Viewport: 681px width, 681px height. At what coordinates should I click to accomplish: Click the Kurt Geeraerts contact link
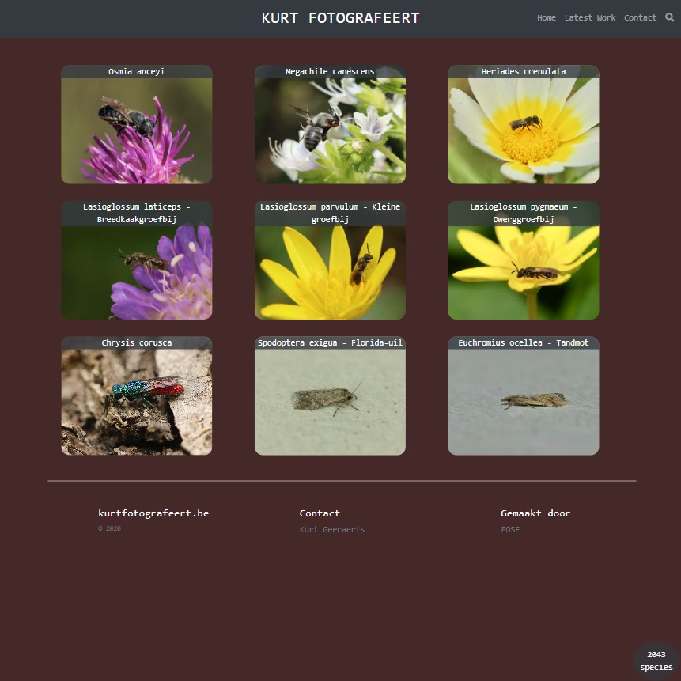click(332, 529)
